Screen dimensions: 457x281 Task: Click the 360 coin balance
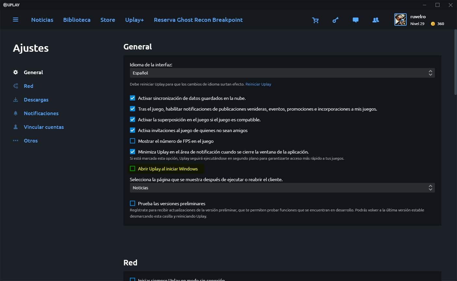click(440, 24)
